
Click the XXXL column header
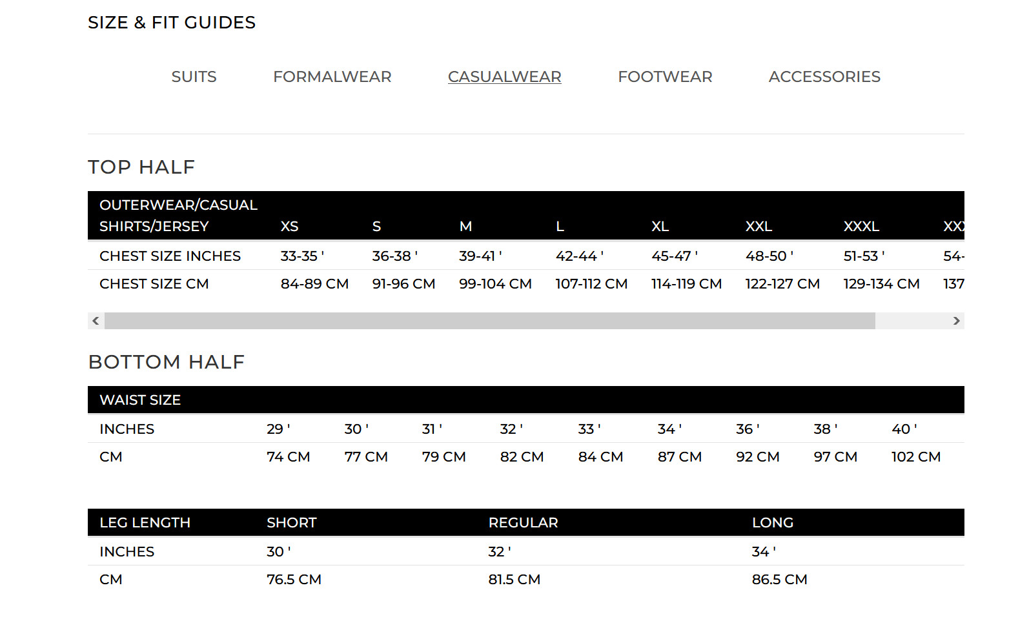[861, 227]
